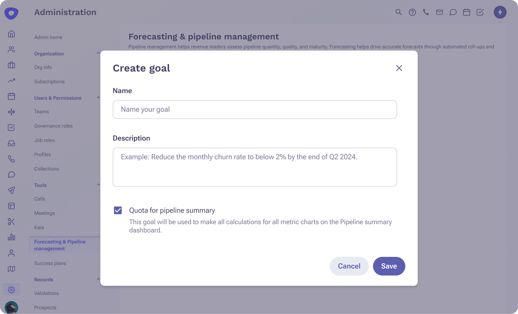Click the scissors snippets icon in sidebar

click(x=11, y=222)
